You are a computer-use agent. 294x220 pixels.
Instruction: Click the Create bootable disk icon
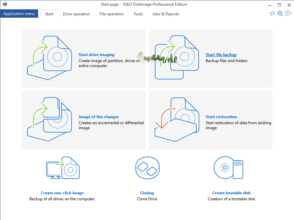228,168
